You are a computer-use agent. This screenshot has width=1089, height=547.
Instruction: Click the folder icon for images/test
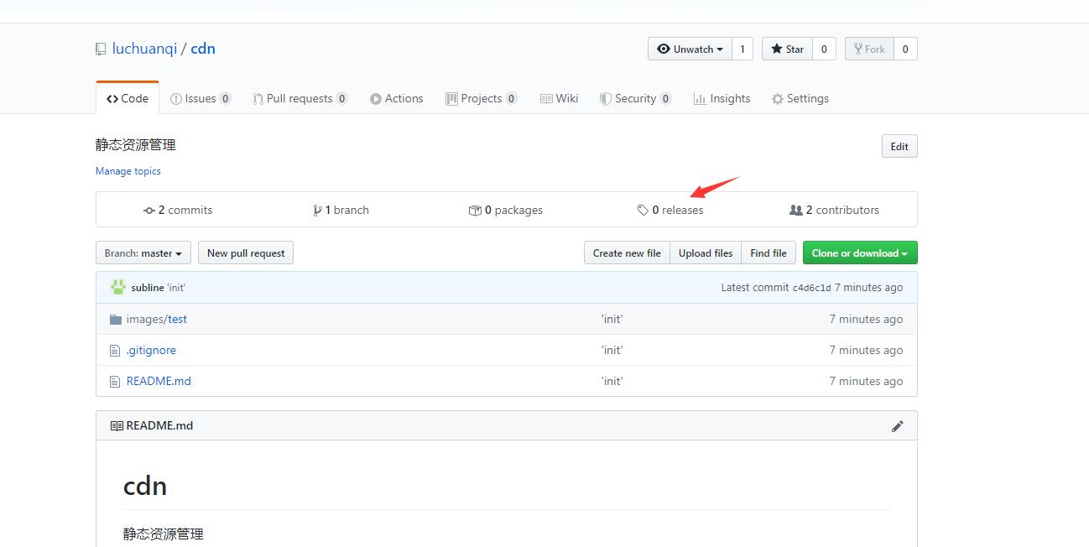pyautogui.click(x=116, y=320)
